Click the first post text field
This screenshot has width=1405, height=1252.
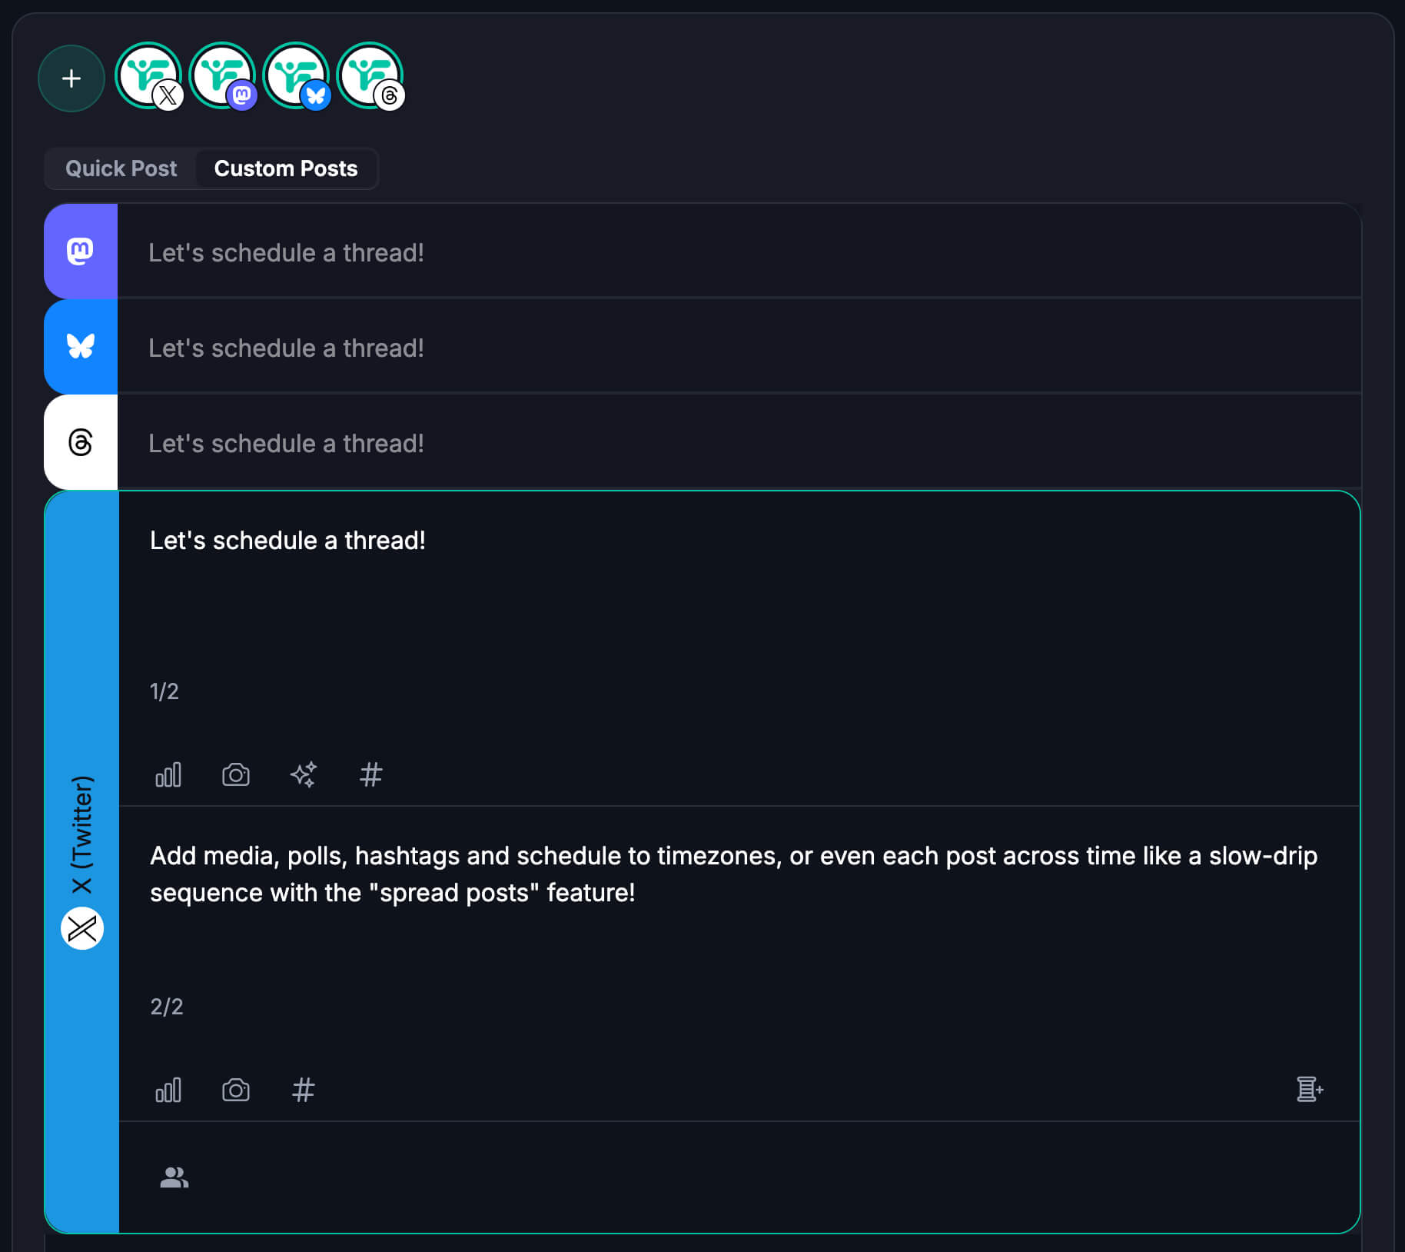tap(738, 584)
